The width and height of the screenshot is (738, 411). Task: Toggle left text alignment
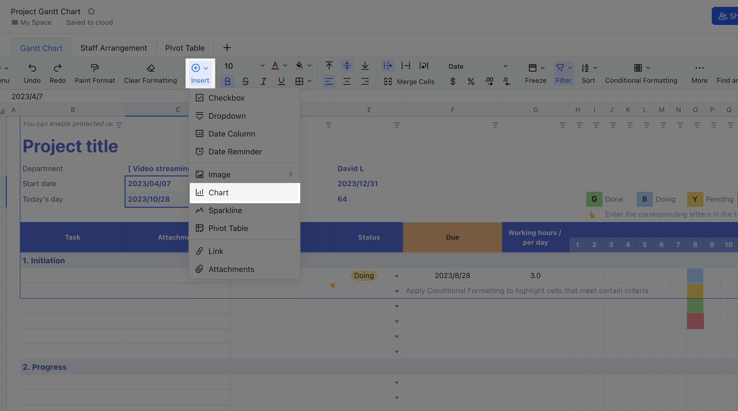coord(329,82)
